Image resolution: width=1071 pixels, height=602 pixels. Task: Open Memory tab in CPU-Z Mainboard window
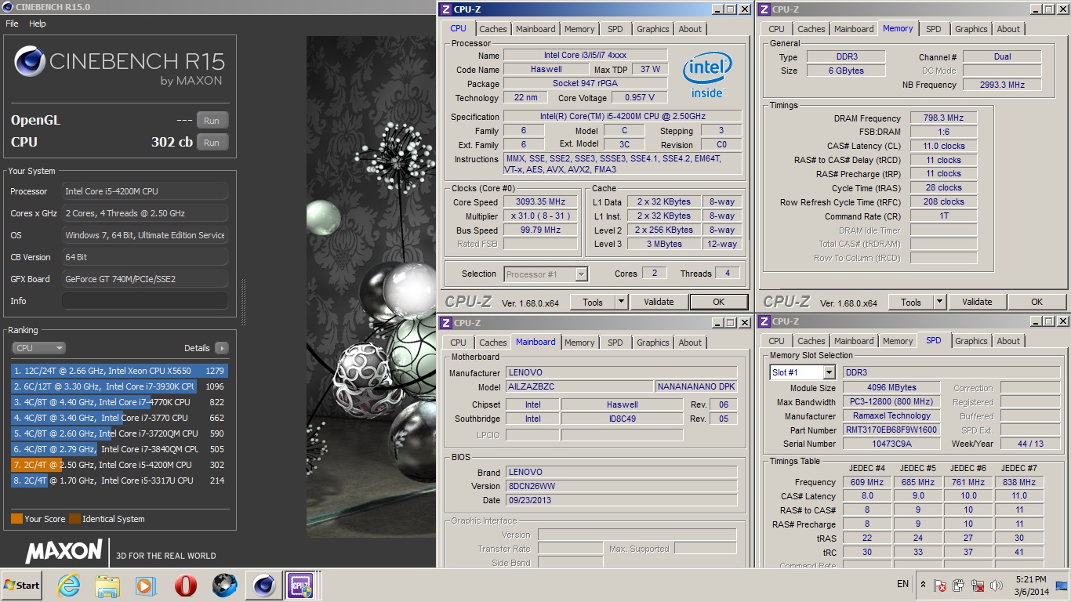coord(579,343)
